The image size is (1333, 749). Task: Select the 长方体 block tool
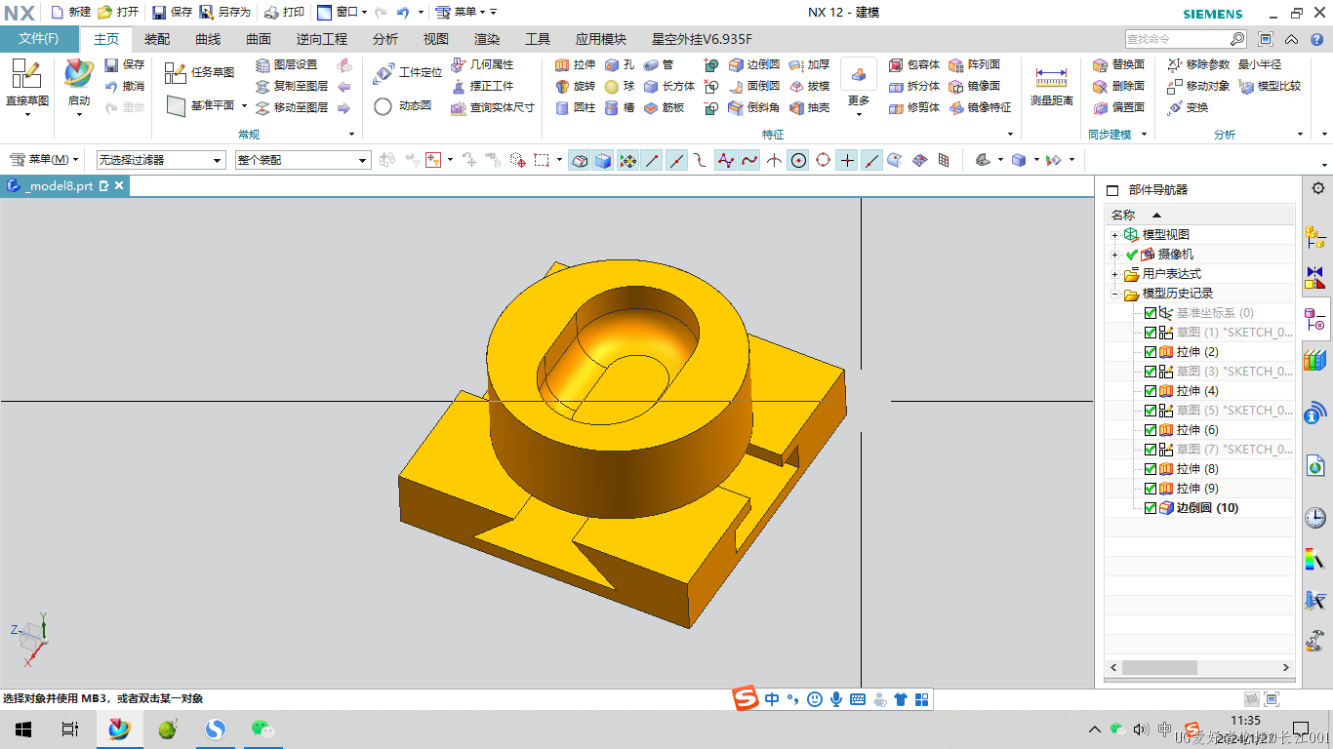pyautogui.click(x=668, y=86)
